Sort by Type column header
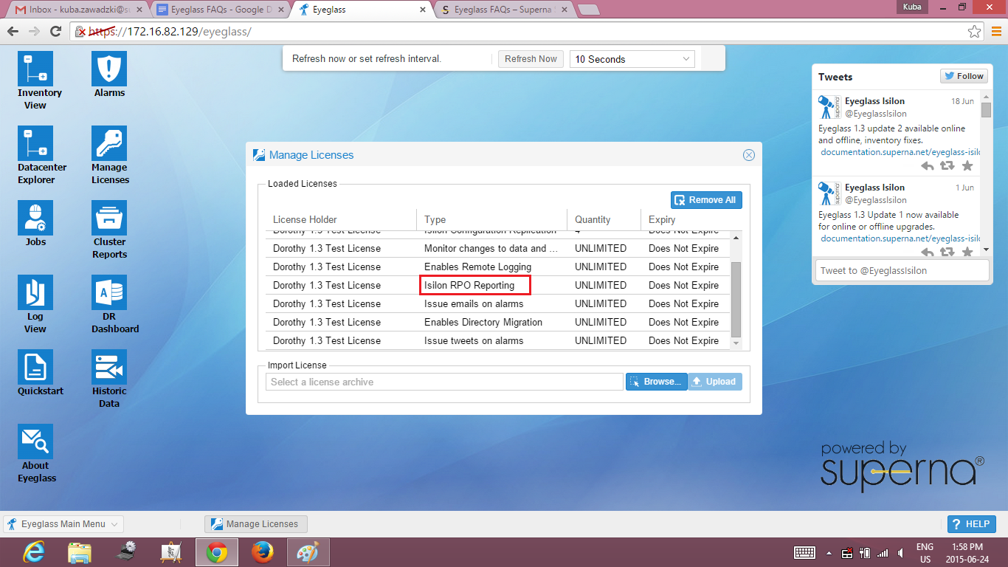The height and width of the screenshot is (567, 1008). 491,219
